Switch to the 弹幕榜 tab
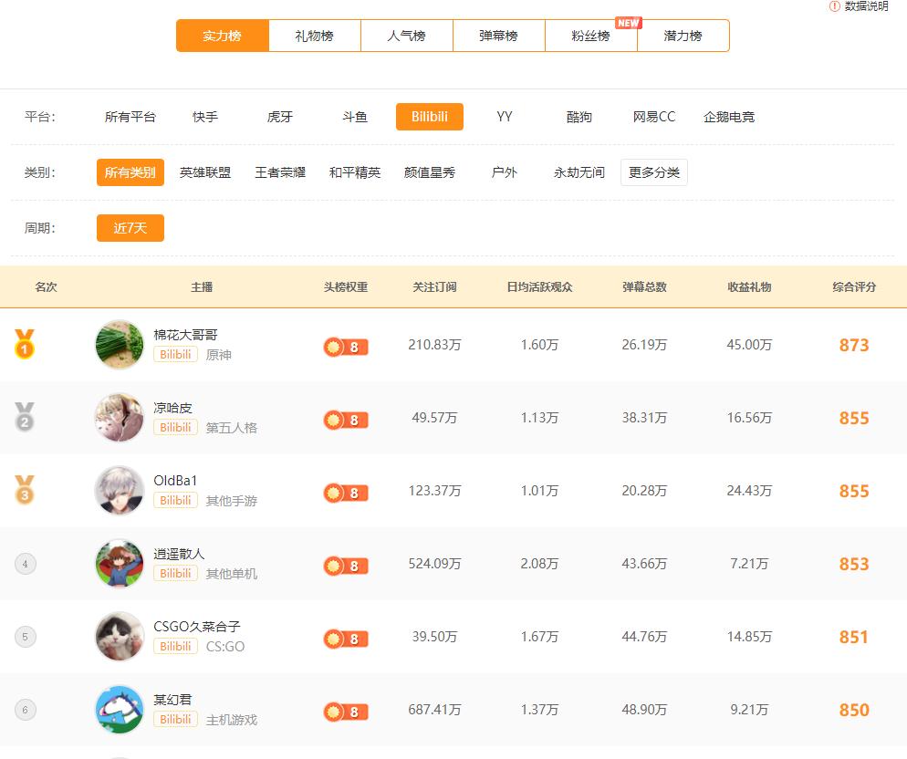This screenshot has width=907, height=759. click(x=498, y=35)
